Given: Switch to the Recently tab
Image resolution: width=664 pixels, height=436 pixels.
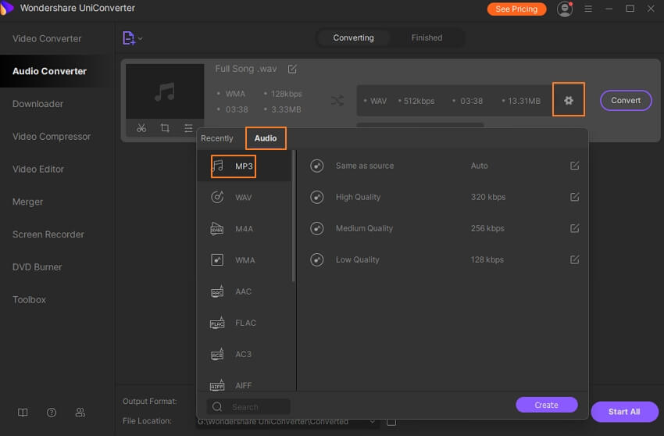Looking at the screenshot, I should [x=217, y=138].
